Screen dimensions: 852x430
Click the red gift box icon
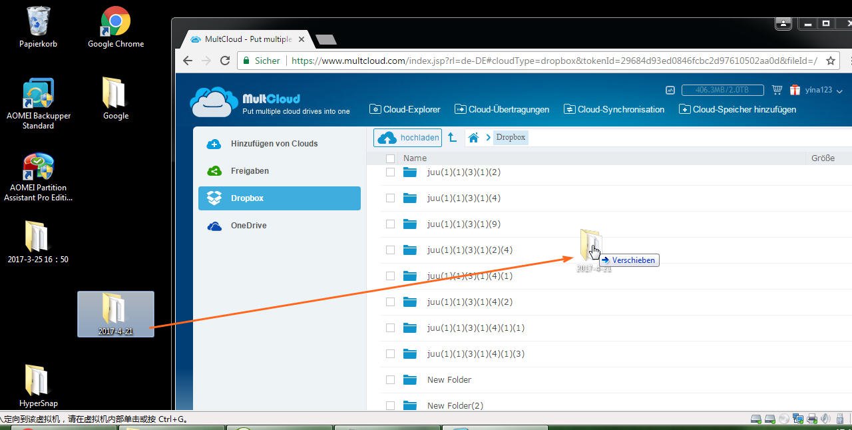tap(795, 90)
